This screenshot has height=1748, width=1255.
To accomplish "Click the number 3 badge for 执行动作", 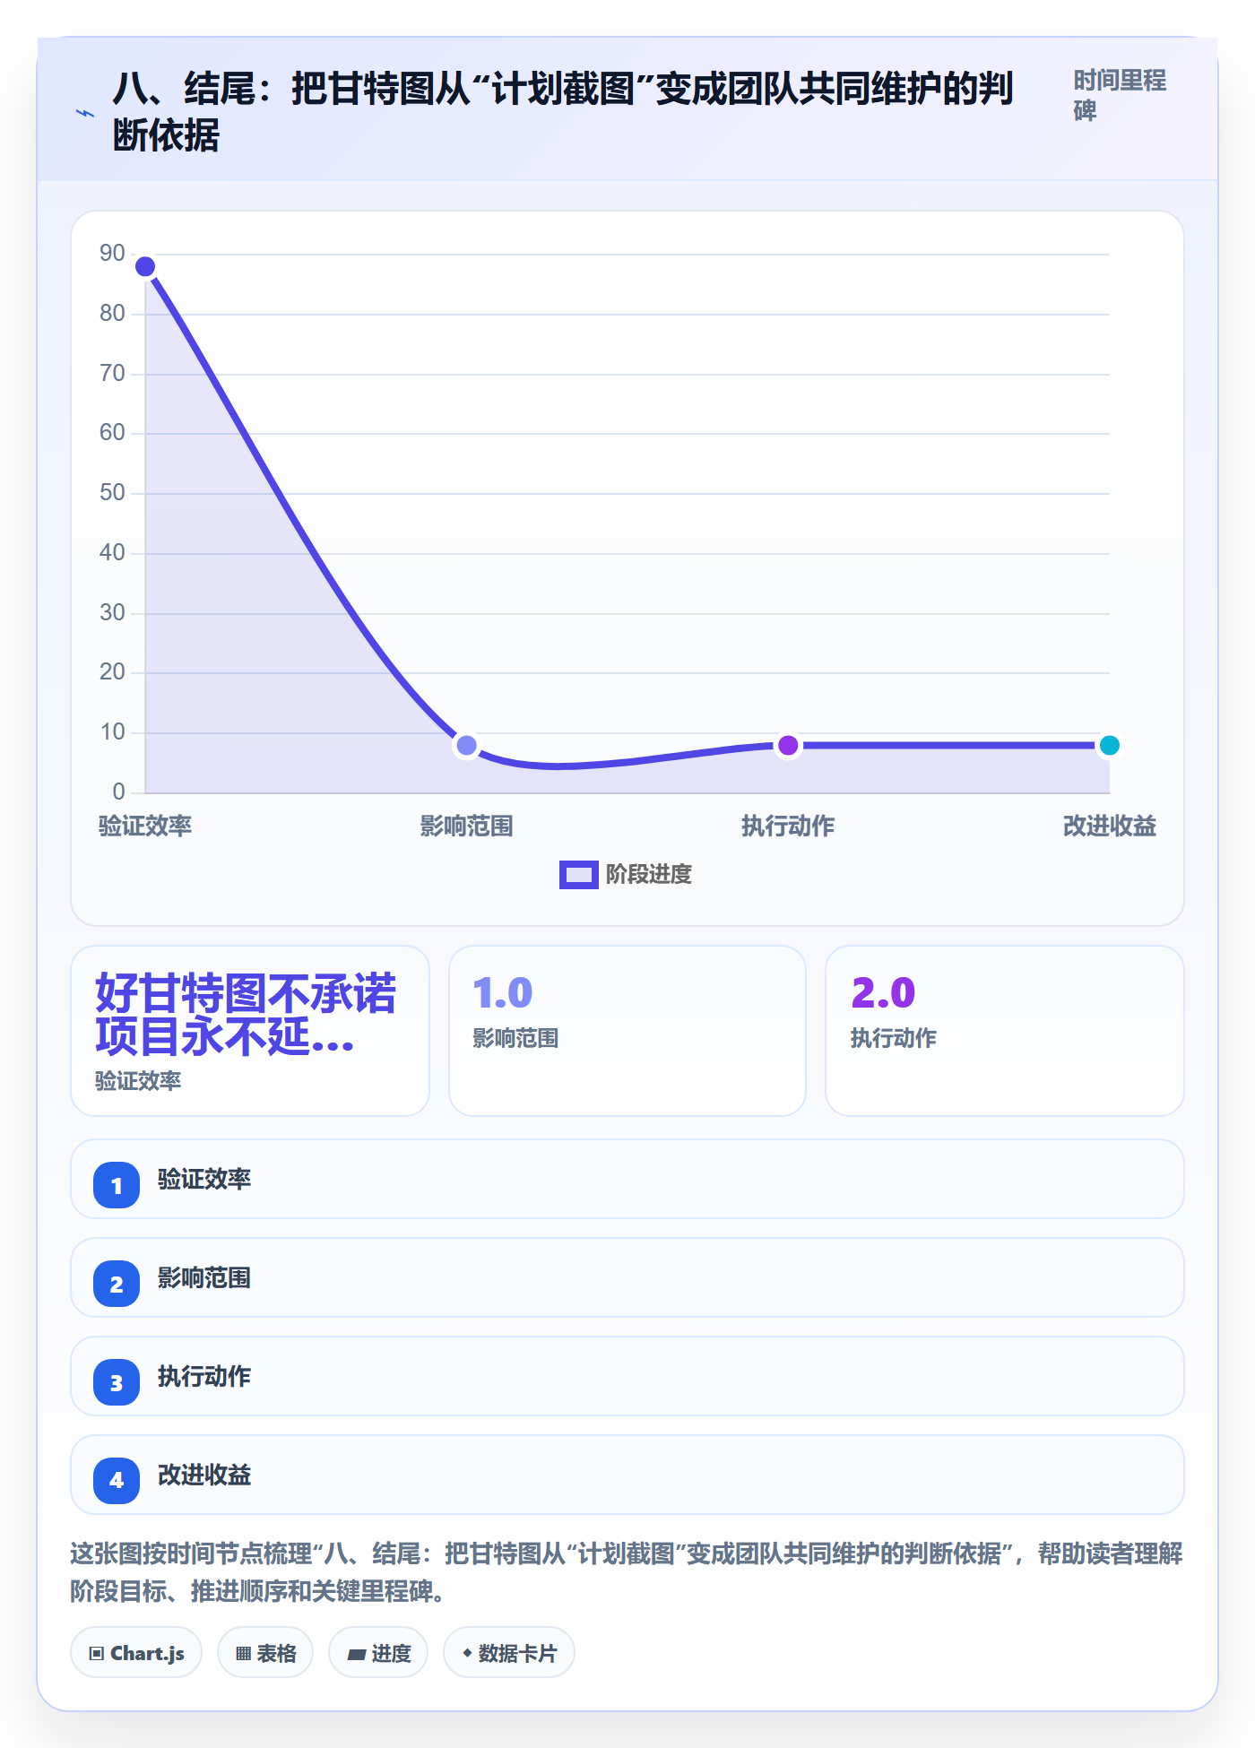I will (117, 1382).
